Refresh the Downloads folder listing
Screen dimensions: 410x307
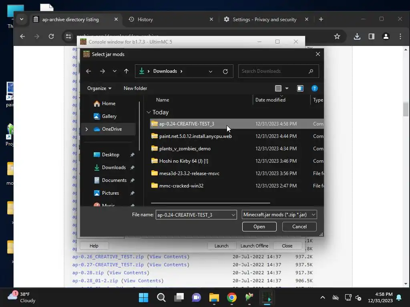click(x=225, y=71)
